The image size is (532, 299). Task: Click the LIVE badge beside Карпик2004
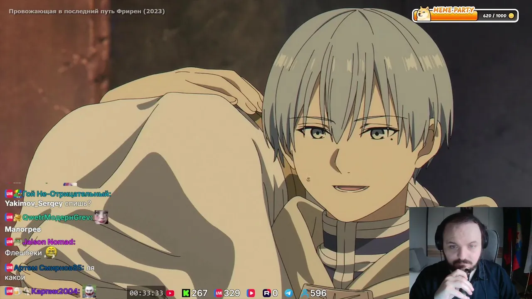(9, 292)
